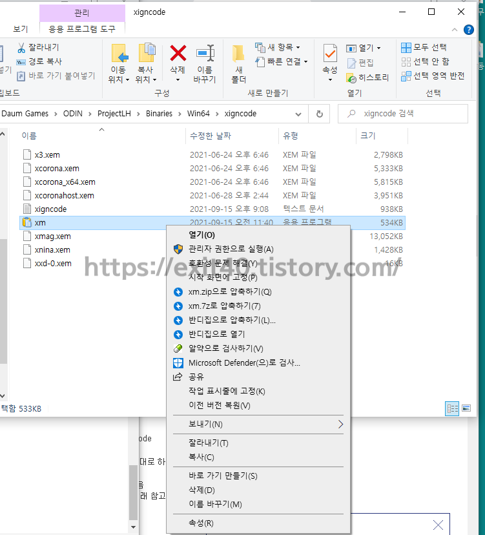Click the New item (새 항목) ribbon icon
Viewport: 485px width, 535px height.
pos(260,47)
